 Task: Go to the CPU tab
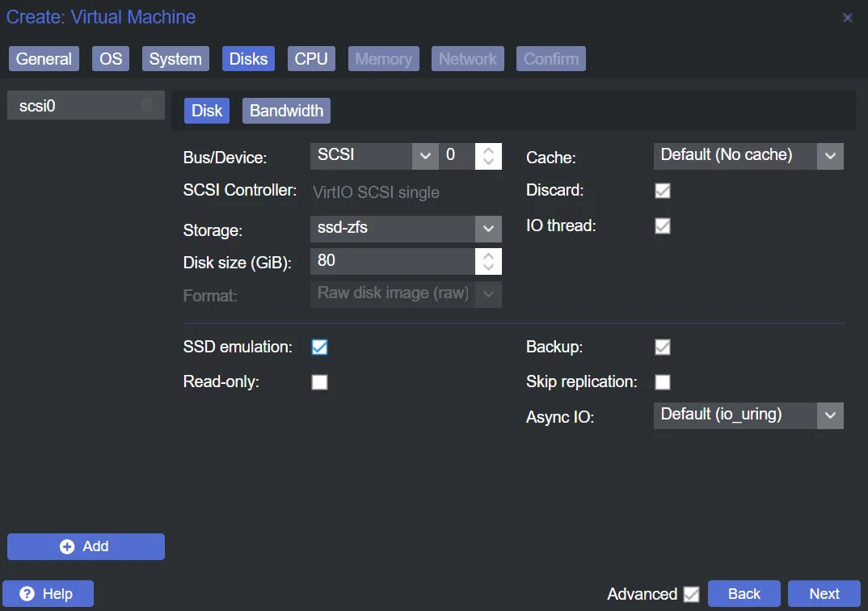tap(310, 59)
